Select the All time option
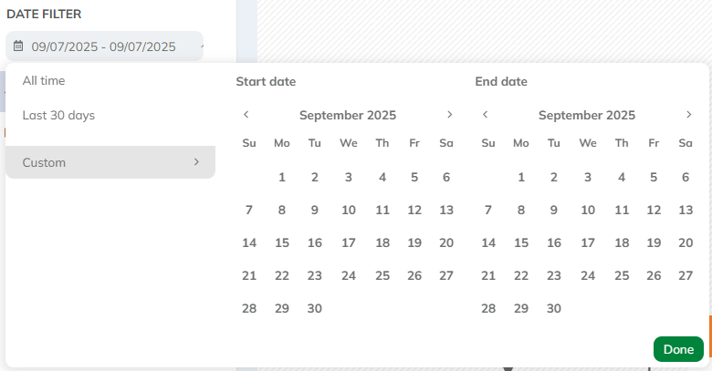Screen dimensions: 712x371 coord(44,81)
